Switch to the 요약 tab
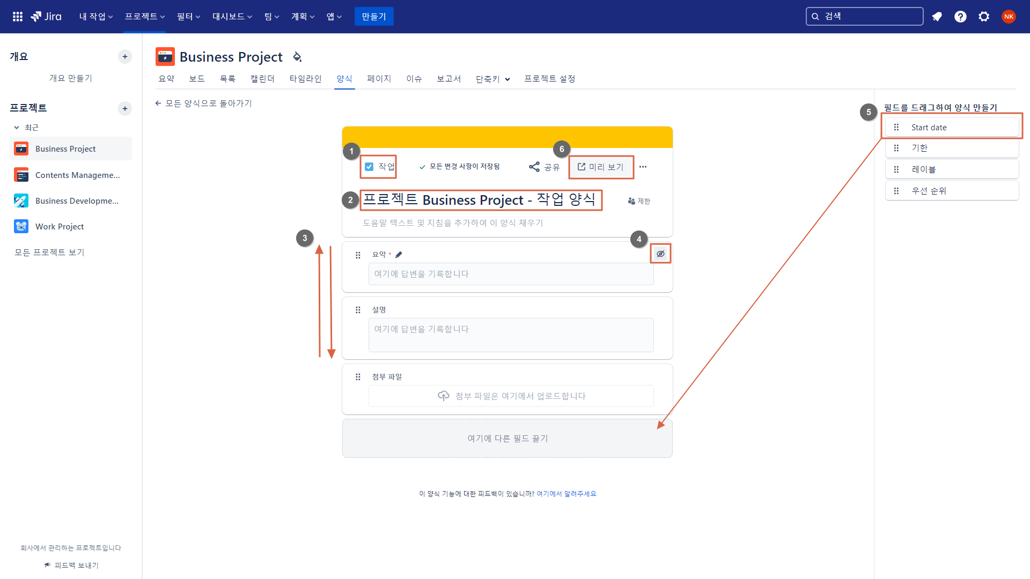 pyautogui.click(x=166, y=79)
